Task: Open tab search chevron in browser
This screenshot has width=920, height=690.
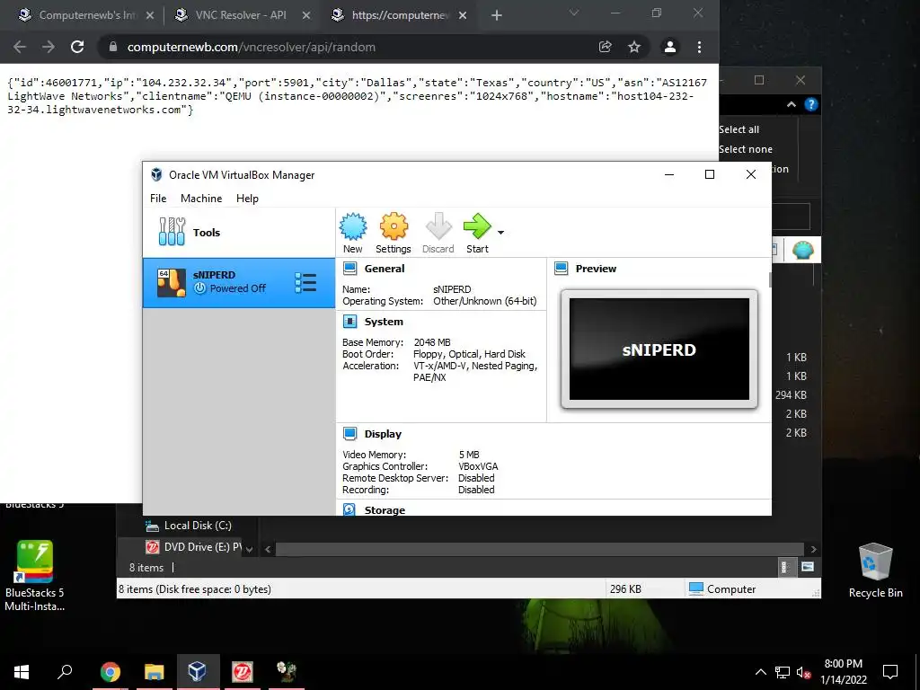Action: [x=574, y=13]
